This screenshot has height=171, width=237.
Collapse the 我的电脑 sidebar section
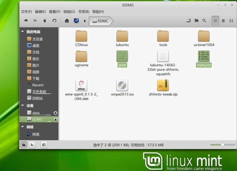click(x=23, y=32)
